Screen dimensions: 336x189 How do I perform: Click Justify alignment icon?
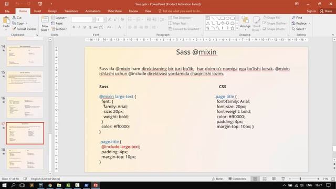(x=146, y=27)
